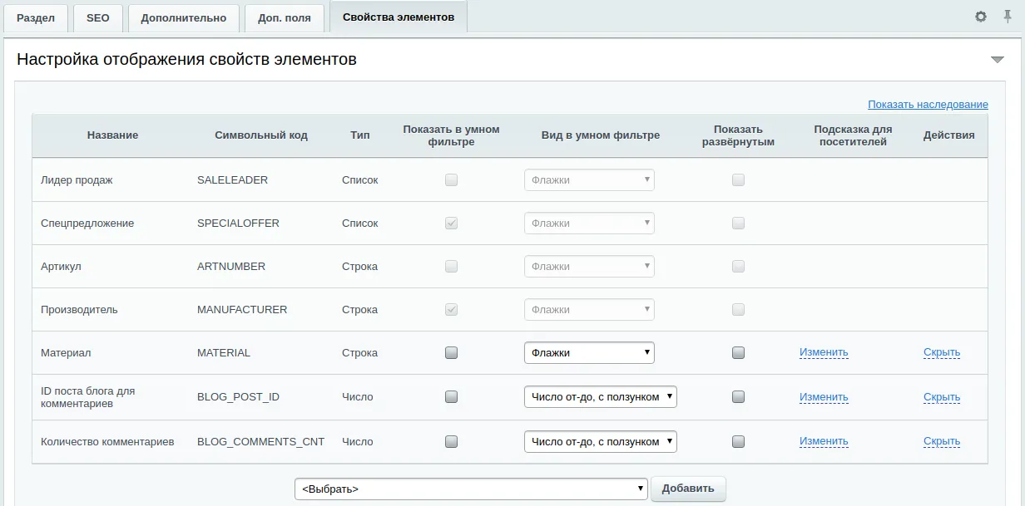The height and width of the screenshot is (506, 1025).
Task: Enable smart filter checkbox for Материал
Action: click(x=451, y=352)
